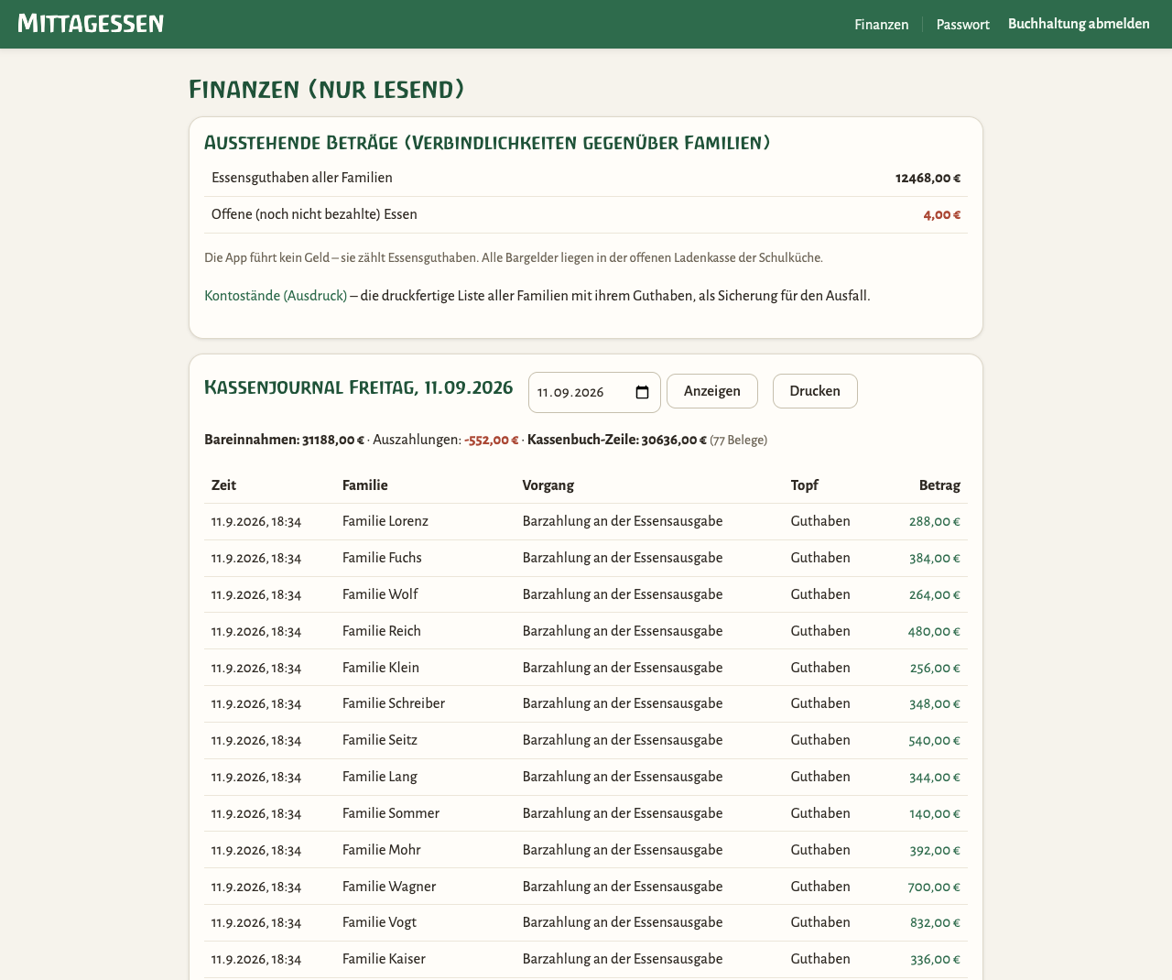Viewport: 1172px width, 980px height.
Task: Select the Familie Fuchs journal row
Action: (586, 558)
